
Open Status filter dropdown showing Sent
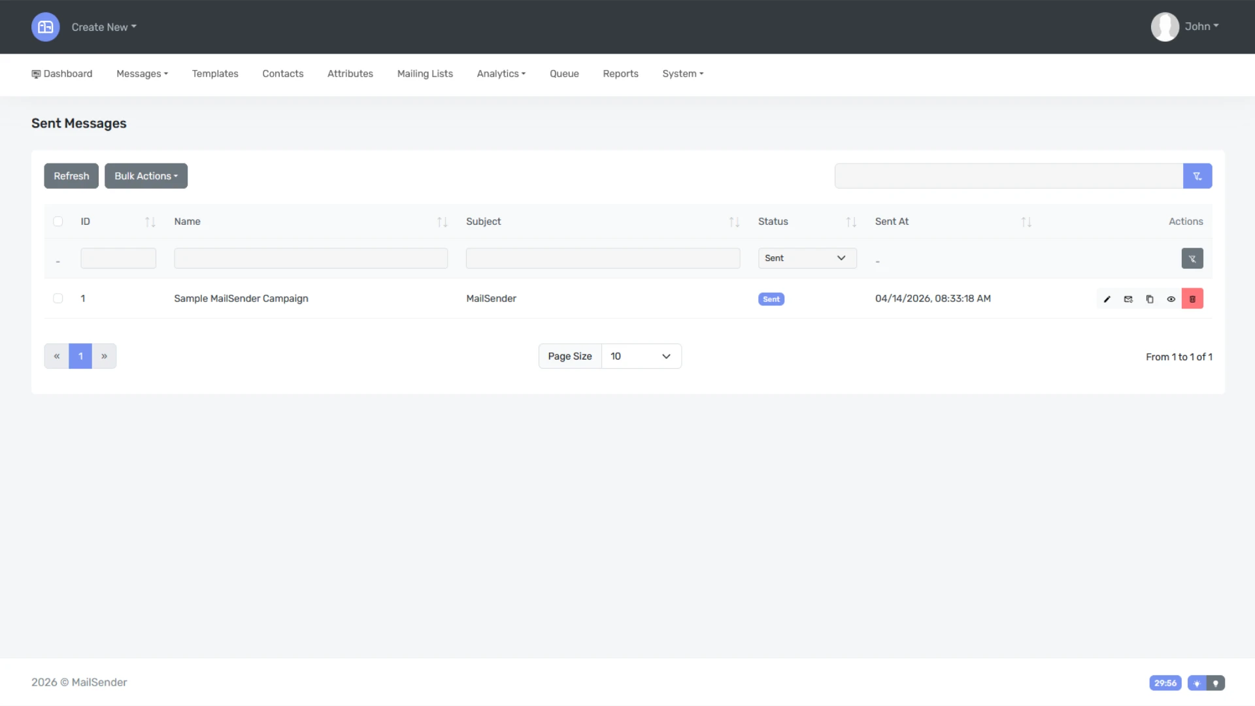tap(807, 258)
